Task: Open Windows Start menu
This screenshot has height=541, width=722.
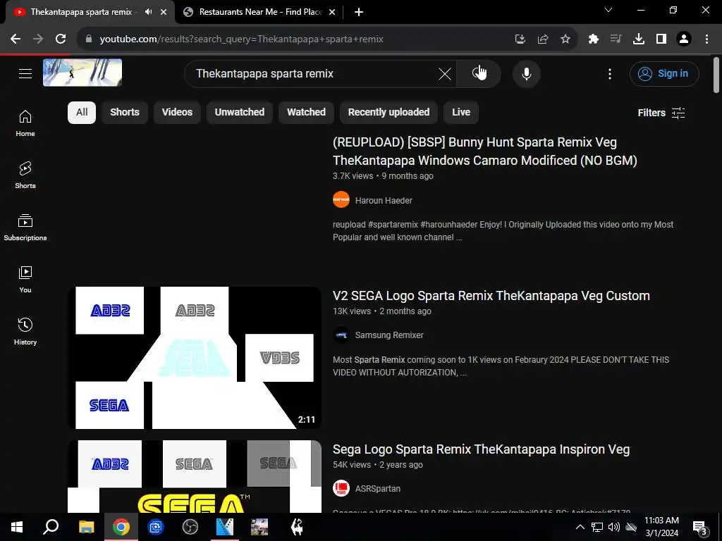Action: tap(17, 527)
